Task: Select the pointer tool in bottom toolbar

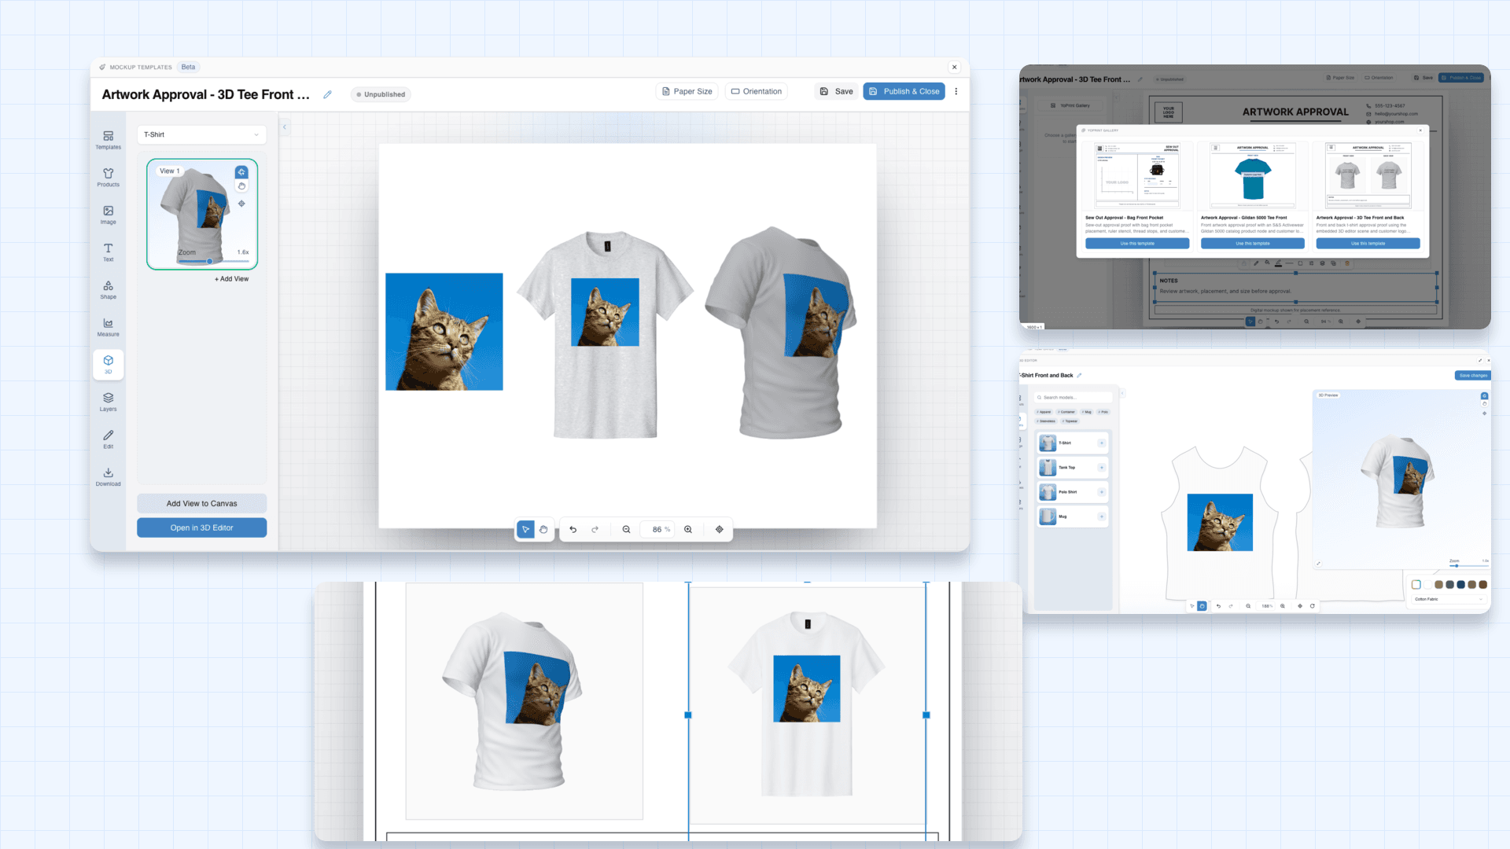Action: coord(525,530)
